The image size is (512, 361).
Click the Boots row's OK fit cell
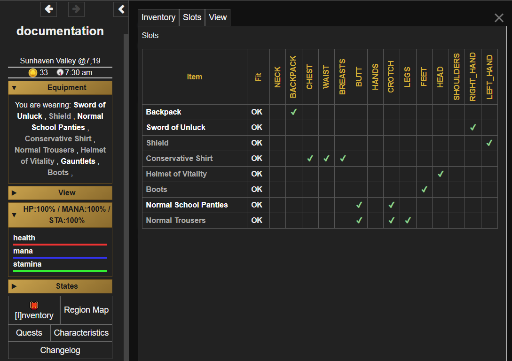[x=258, y=190]
